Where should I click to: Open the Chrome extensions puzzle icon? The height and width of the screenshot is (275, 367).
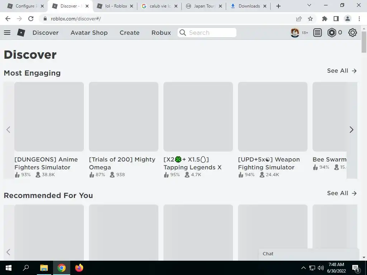(x=325, y=19)
